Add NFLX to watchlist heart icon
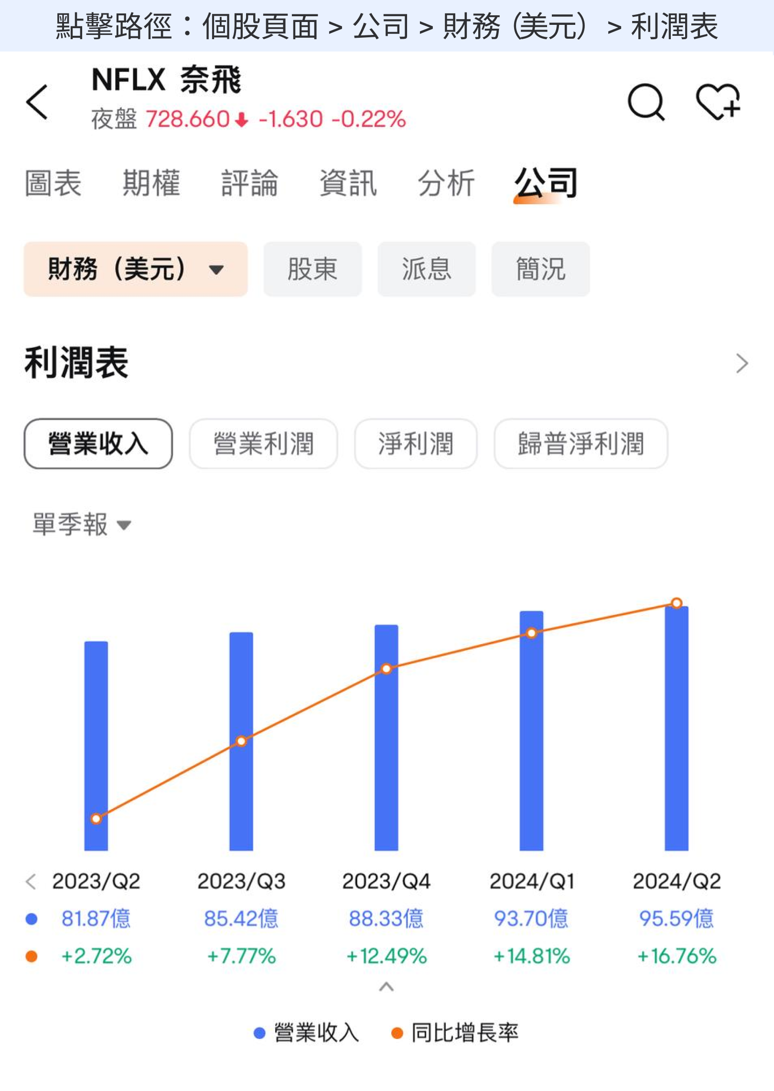774x1091 pixels. 718,101
